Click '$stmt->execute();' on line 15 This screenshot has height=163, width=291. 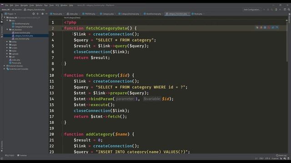94,105
